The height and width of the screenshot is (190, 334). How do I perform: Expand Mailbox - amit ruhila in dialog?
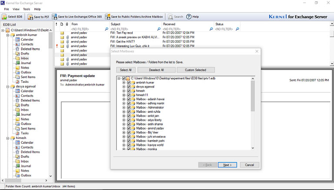click(124, 112)
